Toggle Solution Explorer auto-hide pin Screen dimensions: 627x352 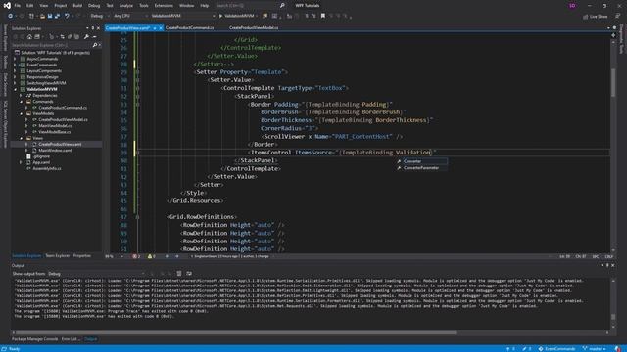click(x=93, y=28)
